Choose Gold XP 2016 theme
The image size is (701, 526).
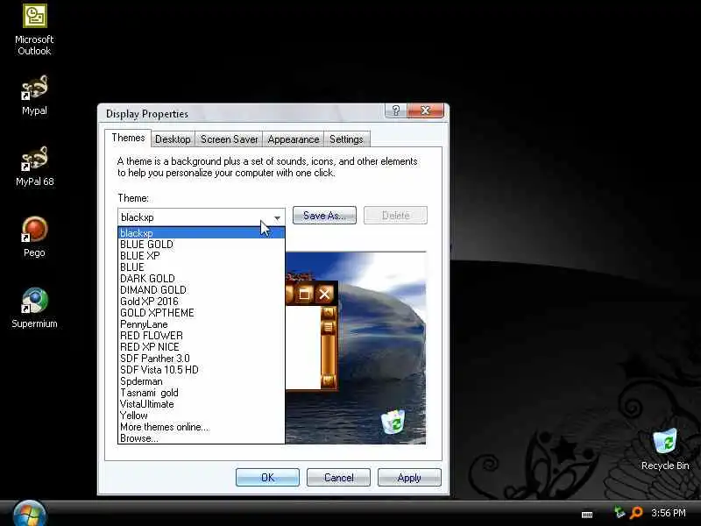pos(202,302)
